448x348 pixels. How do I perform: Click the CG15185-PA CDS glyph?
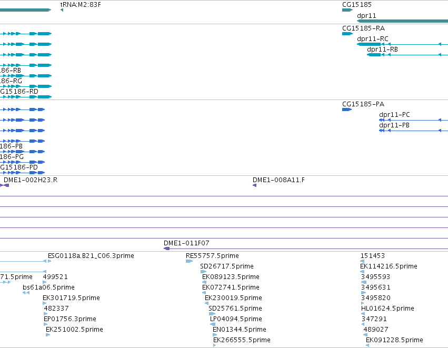[347, 110]
